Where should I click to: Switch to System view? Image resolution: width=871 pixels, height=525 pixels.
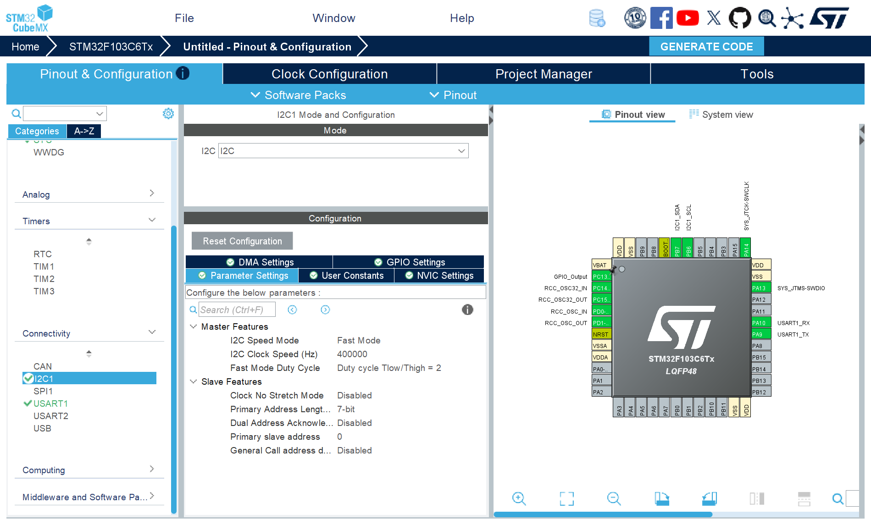pos(721,115)
